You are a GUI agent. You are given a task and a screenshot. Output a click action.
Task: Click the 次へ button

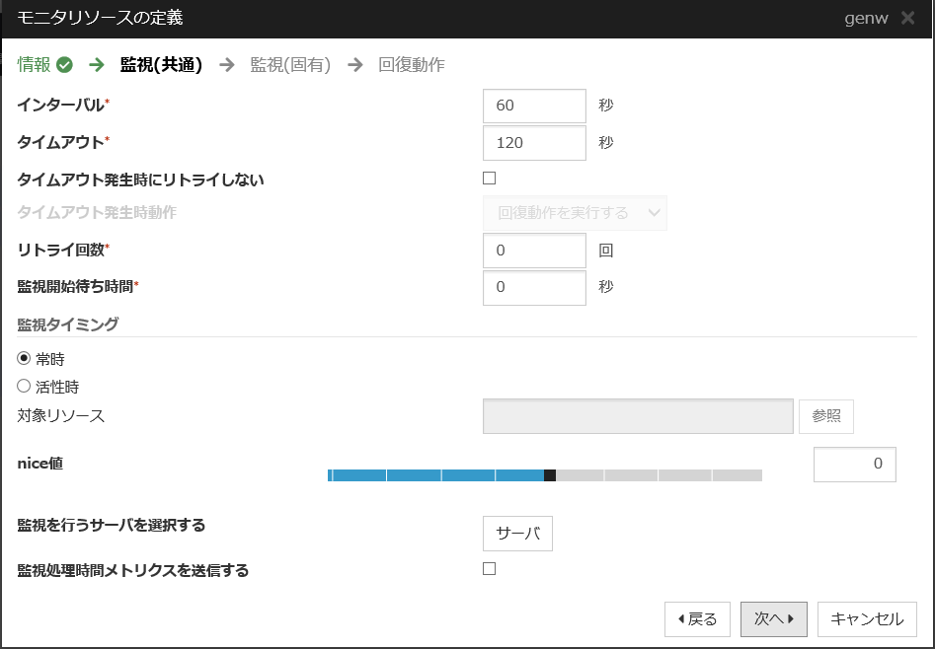pyautogui.click(x=774, y=619)
